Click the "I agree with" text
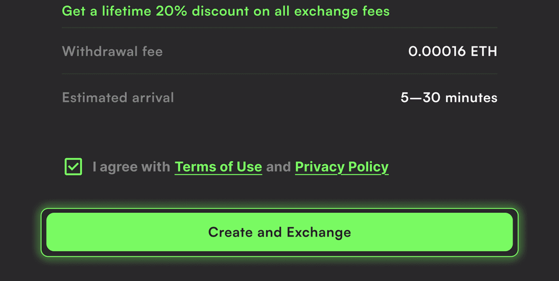This screenshot has width=559, height=281. pos(131,167)
